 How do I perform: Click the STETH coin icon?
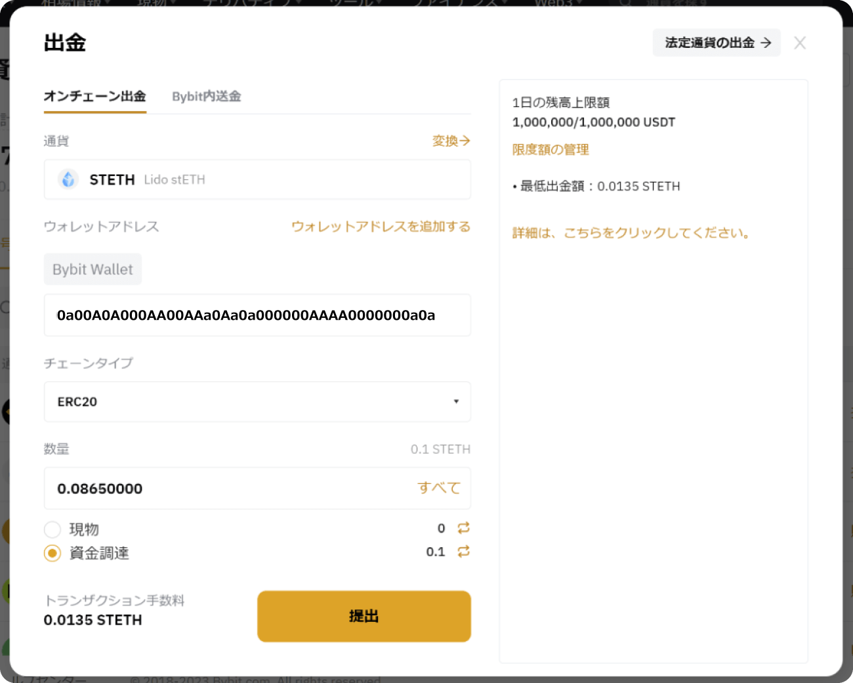click(x=68, y=179)
